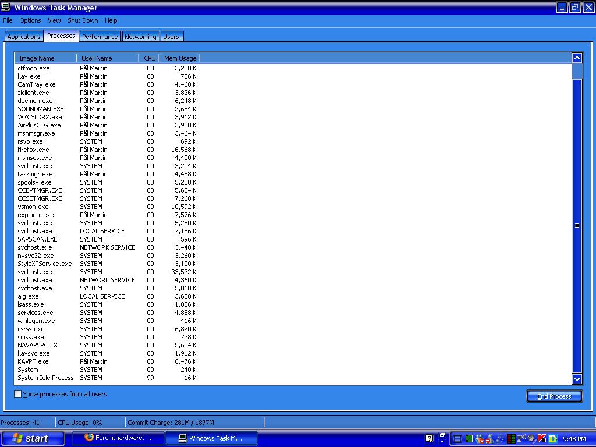This screenshot has height=447, width=596.
Task: Open the language bar options arrow
Action: pos(442,441)
